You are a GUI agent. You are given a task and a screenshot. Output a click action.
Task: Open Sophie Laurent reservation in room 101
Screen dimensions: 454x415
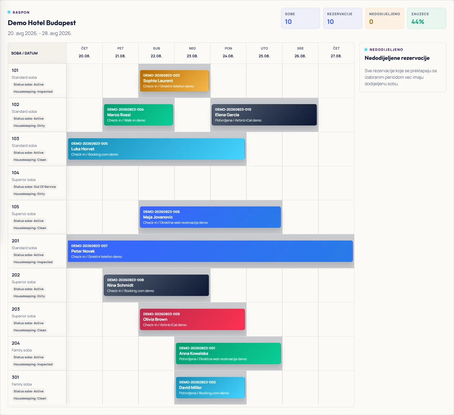pos(174,81)
